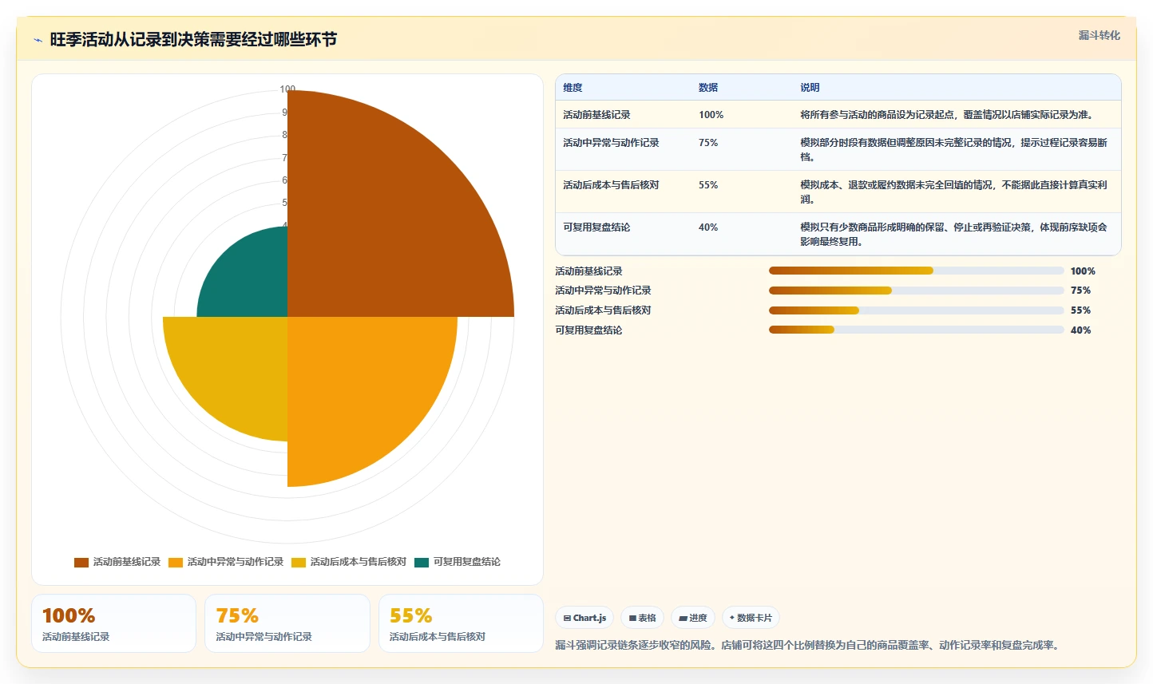Click the 100% 活动前基线记录 data card

point(113,623)
